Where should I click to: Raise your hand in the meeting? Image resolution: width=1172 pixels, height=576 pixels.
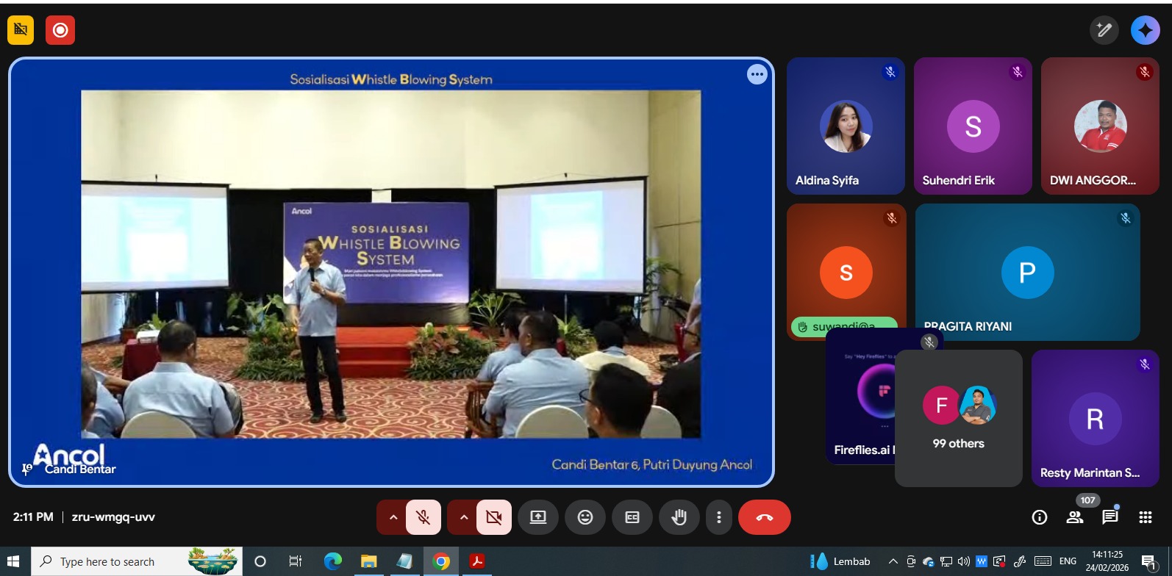point(679,517)
